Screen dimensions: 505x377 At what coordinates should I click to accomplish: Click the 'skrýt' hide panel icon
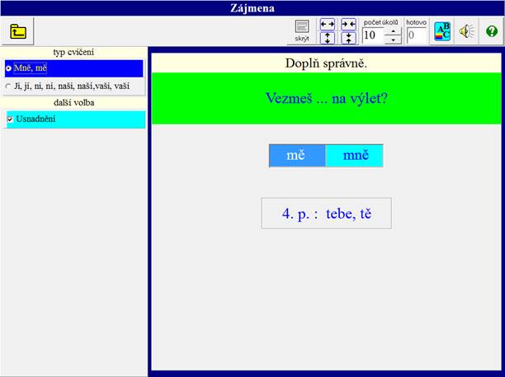[x=302, y=31]
